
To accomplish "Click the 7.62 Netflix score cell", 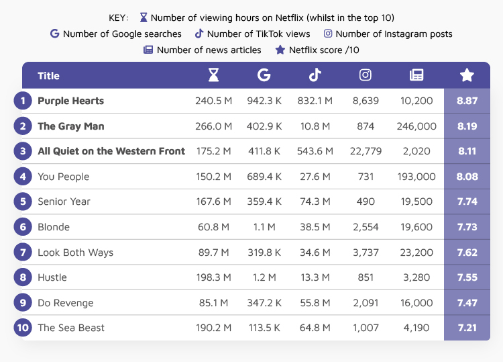I will click(467, 252).
